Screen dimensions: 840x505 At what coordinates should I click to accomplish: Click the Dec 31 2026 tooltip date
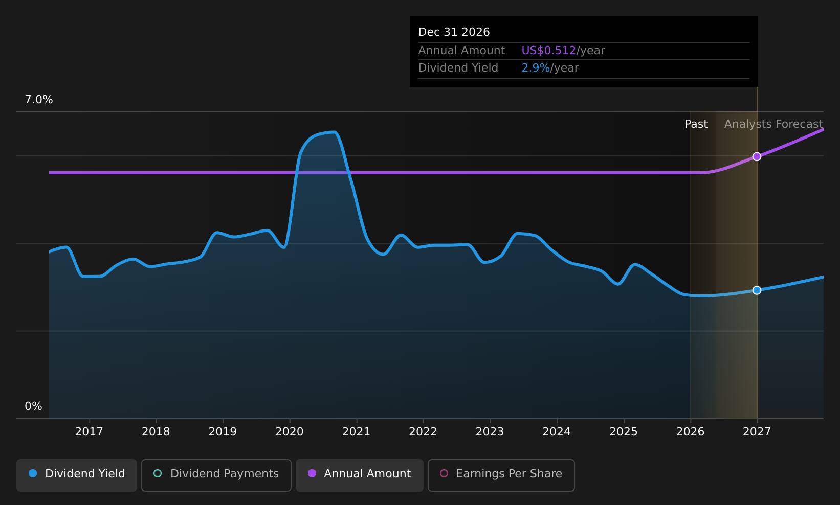click(x=454, y=32)
